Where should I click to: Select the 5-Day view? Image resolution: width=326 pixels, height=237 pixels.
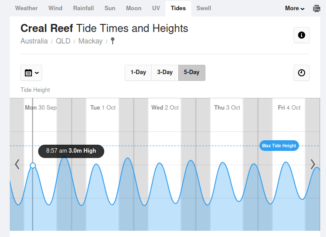click(x=192, y=72)
